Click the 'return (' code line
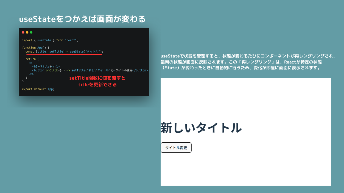 (32, 59)
